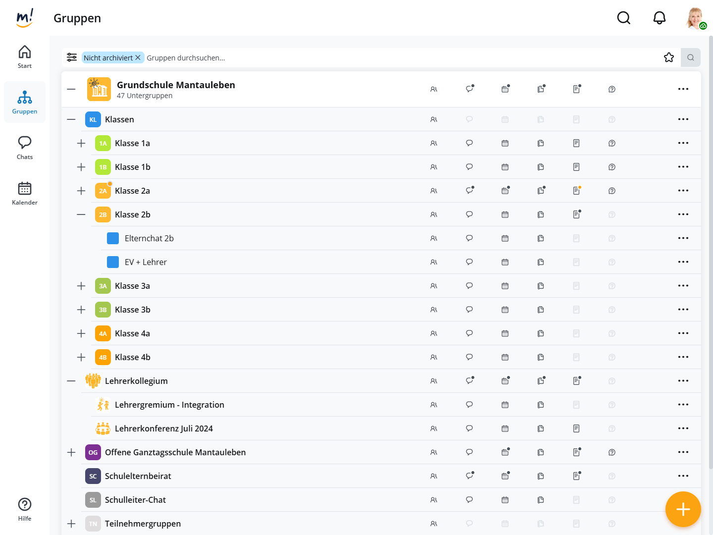Open calendar for Lehrerkollegium
The image size is (713, 535).
[x=505, y=381]
